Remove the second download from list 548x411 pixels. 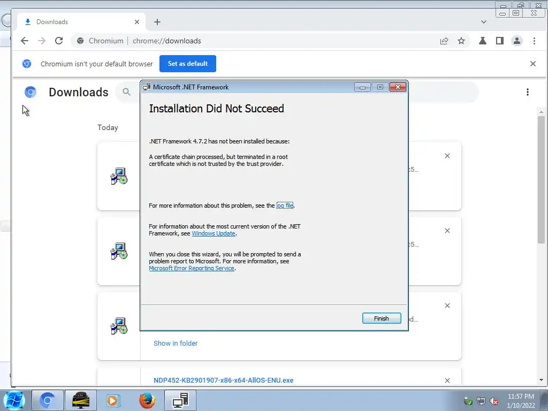click(447, 231)
